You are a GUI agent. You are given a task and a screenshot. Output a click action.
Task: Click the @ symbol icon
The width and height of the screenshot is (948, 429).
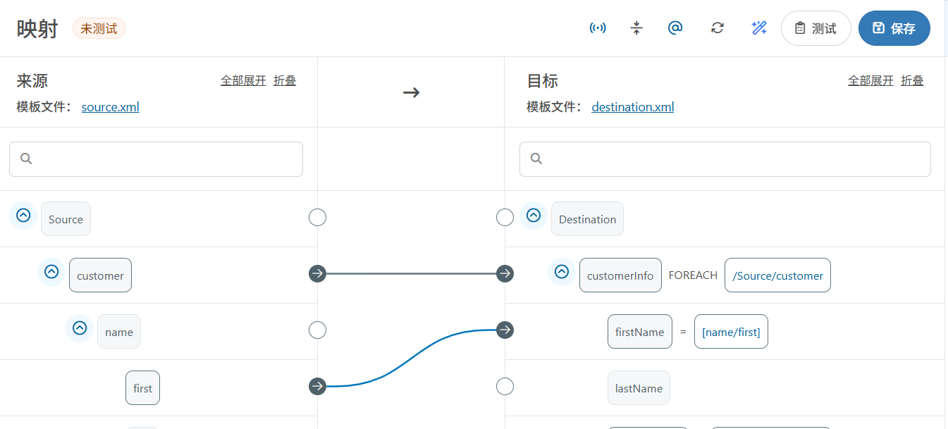[x=675, y=28]
